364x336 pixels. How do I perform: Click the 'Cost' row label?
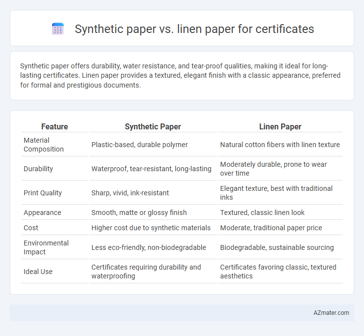[x=31, y=228]
